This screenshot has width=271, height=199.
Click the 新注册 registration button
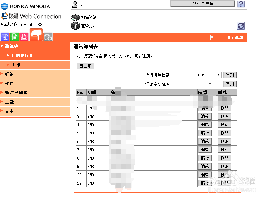tap(85, 65)
